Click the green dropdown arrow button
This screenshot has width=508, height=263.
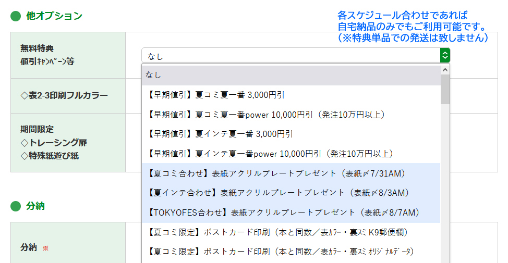(x=445, y=56)
